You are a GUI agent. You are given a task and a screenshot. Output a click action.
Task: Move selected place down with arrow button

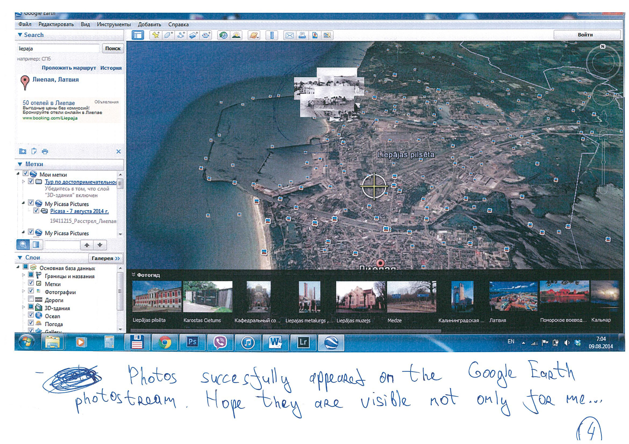coord(100,245)
